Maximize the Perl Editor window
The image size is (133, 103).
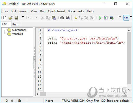[x=116, y=4]
